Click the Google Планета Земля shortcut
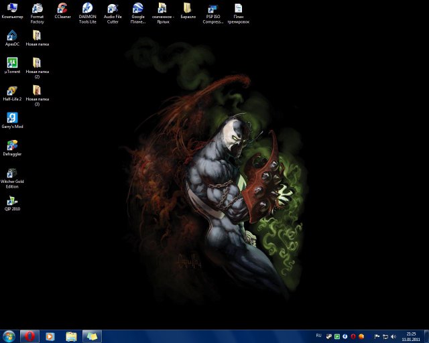 (137, 9)
